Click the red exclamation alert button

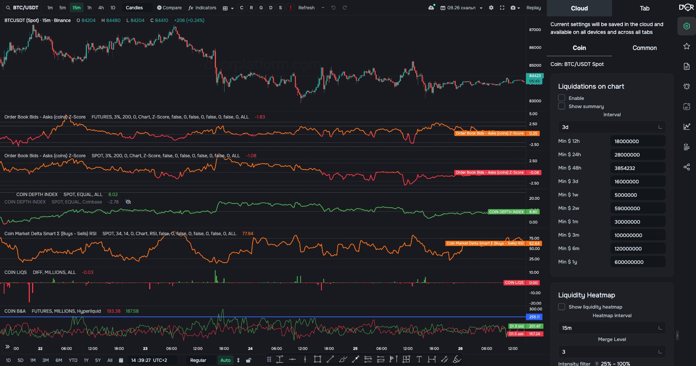pyautogui.click(x=290, y=7)
